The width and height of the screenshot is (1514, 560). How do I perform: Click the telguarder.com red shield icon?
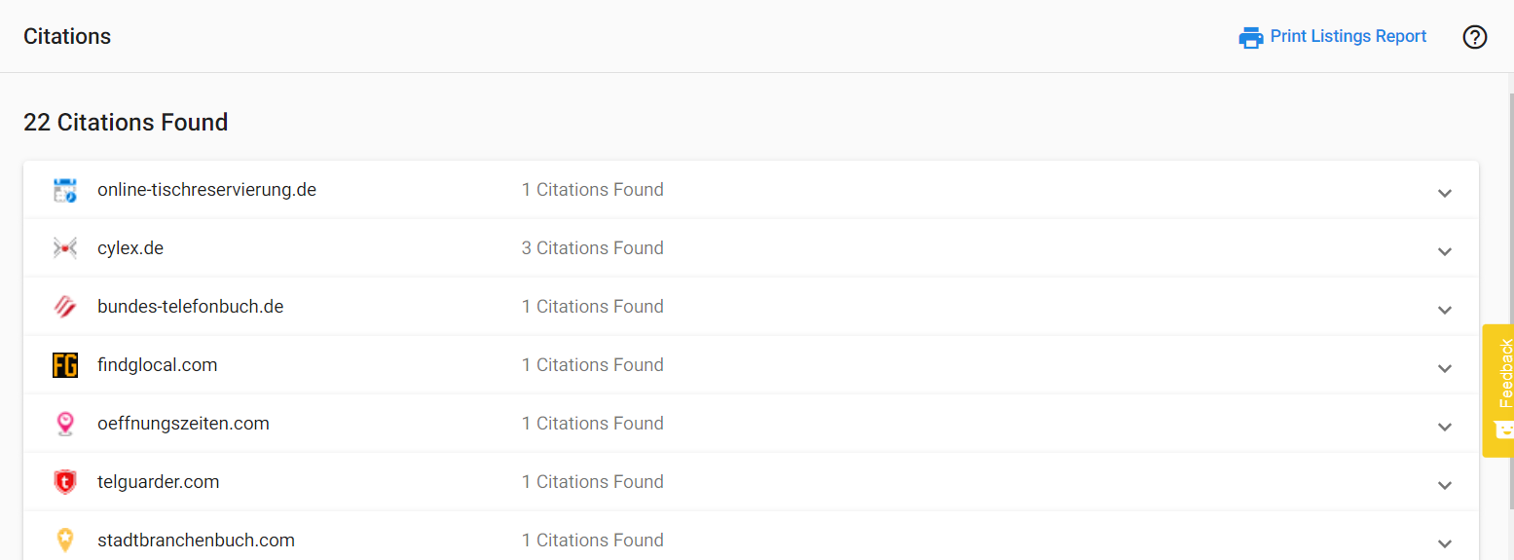(65, 482)
